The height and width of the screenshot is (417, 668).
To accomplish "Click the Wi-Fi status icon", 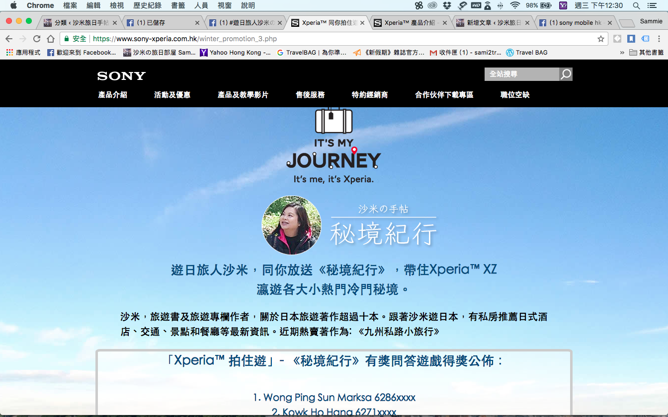I will 515,5.
